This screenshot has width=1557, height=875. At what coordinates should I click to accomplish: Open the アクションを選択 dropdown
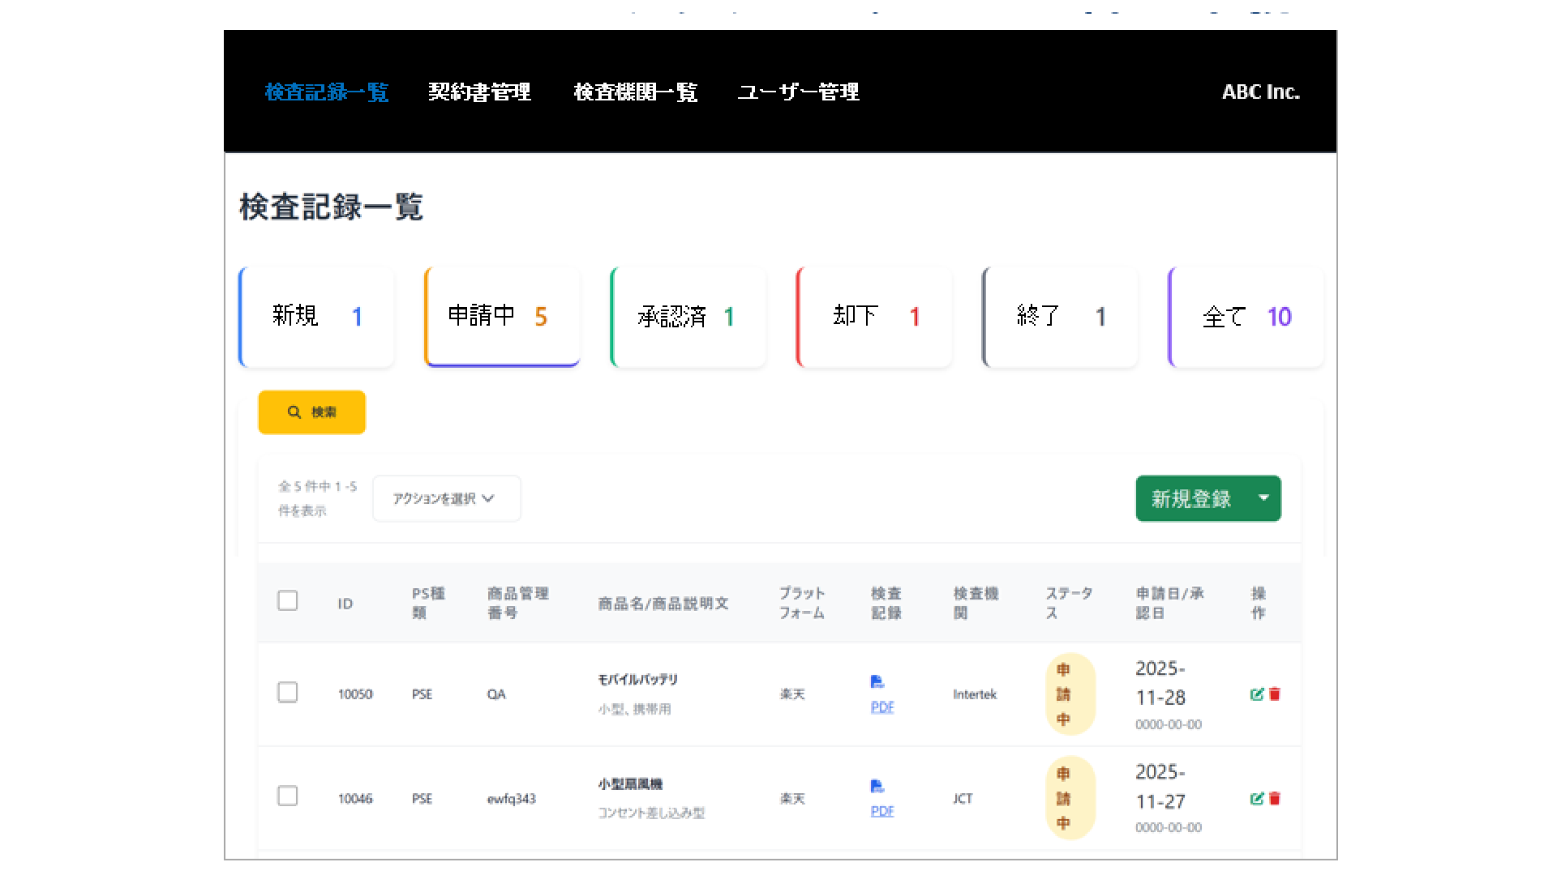tap(446, 499)
